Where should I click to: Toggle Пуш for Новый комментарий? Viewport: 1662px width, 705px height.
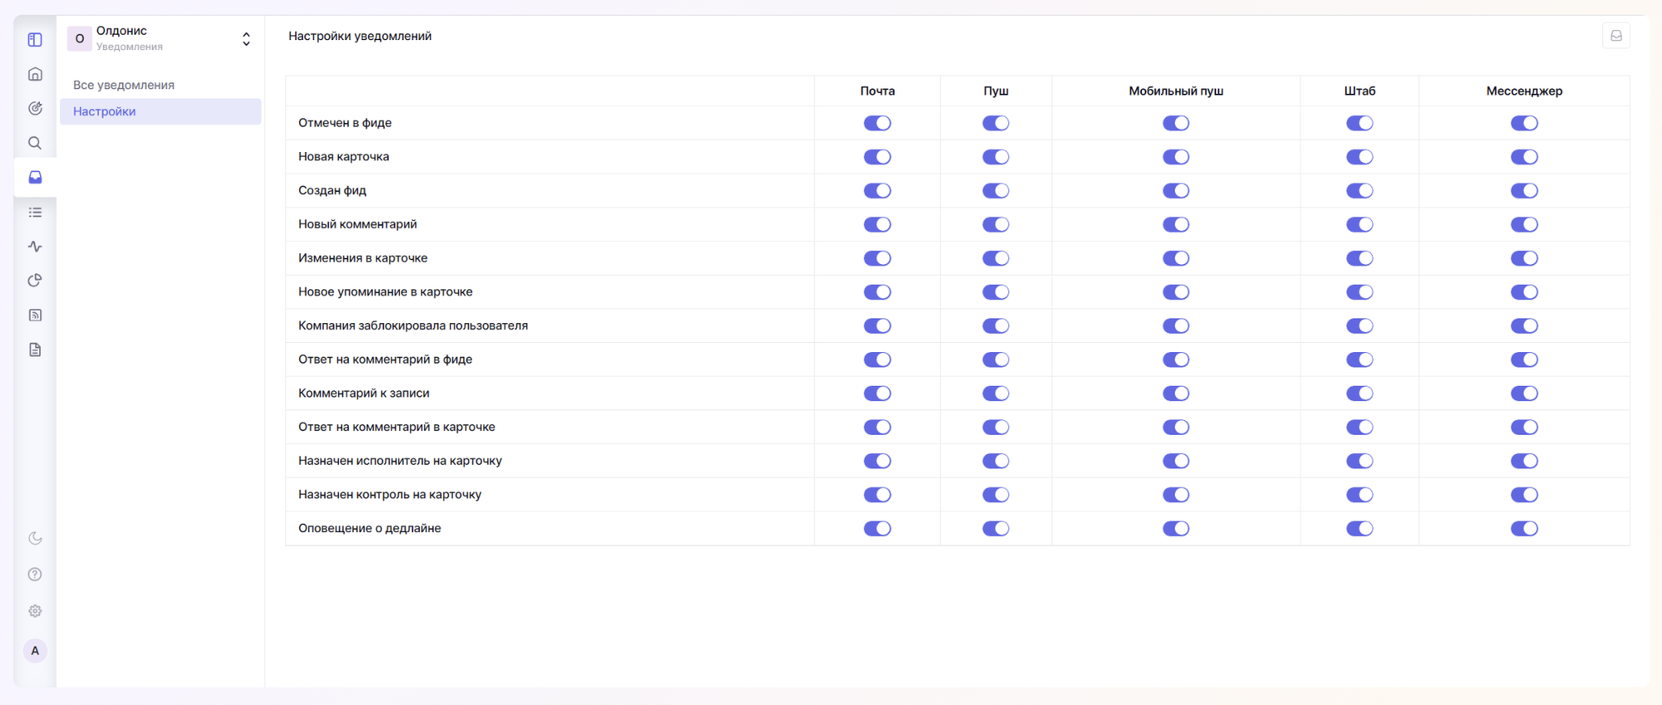coord(996,224)
